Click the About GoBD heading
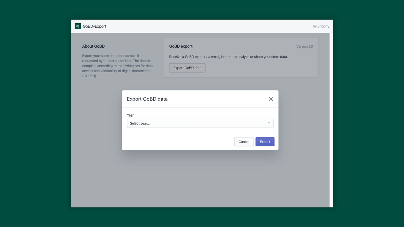404x227 pixels. point(93,46)
